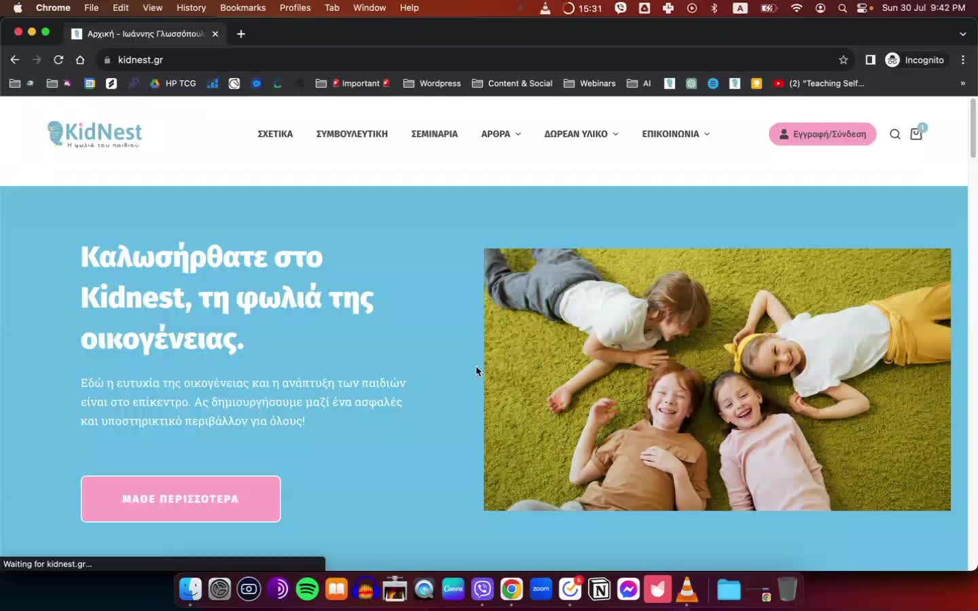Screen dimensions: 978x611
Task: Open Spotify from the dock
Action: [x=307, y=589]
